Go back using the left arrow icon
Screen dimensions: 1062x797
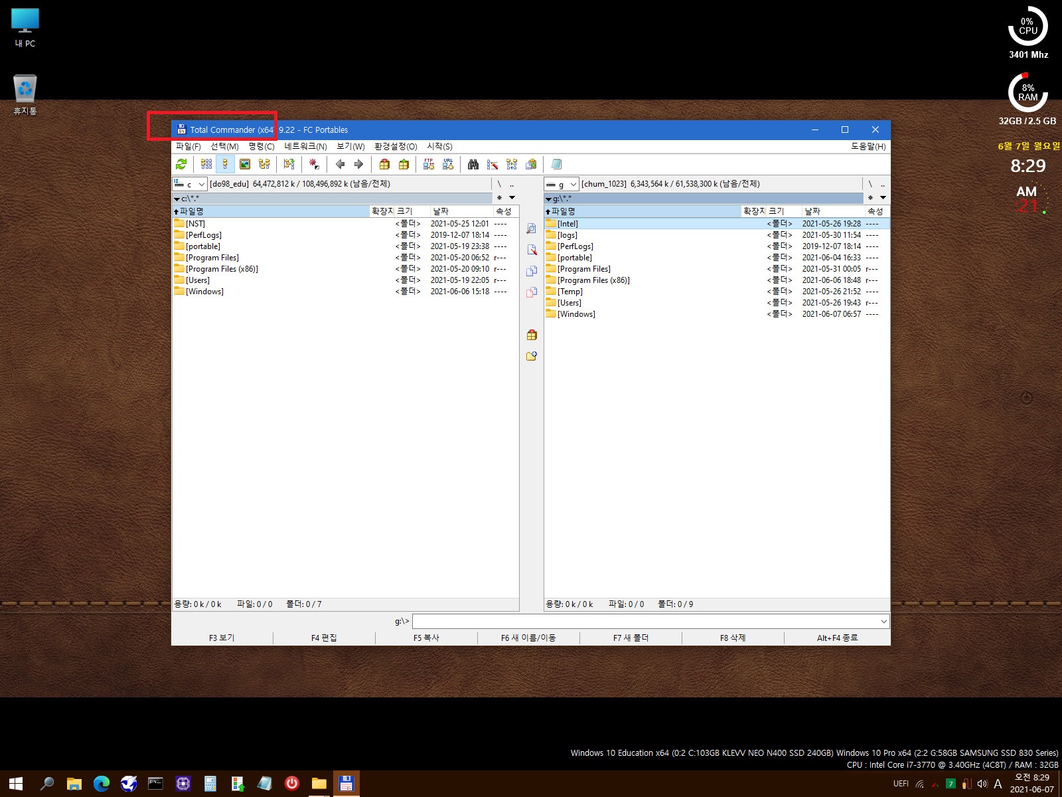340,164
